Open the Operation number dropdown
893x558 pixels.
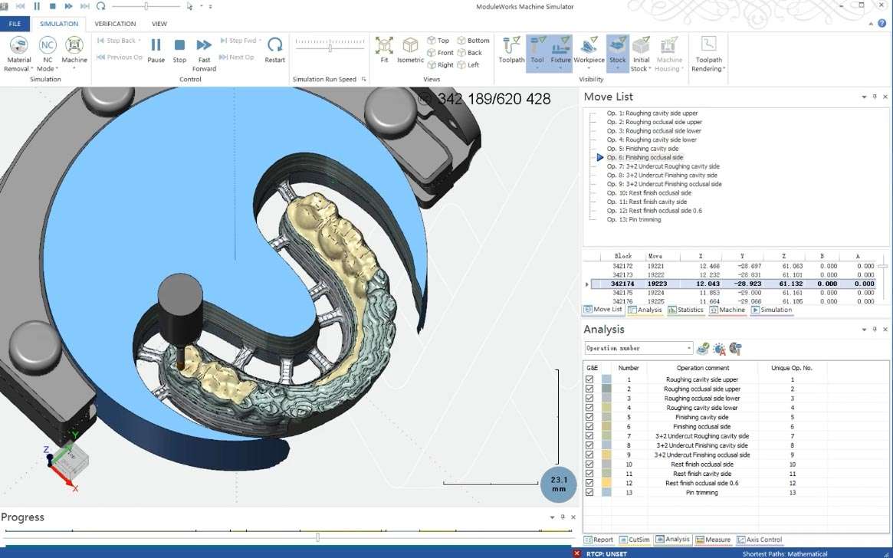point(689,349)
